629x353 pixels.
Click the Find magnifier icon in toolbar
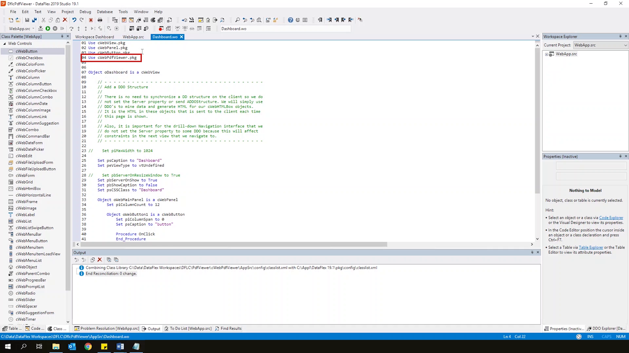click(238, 20)
